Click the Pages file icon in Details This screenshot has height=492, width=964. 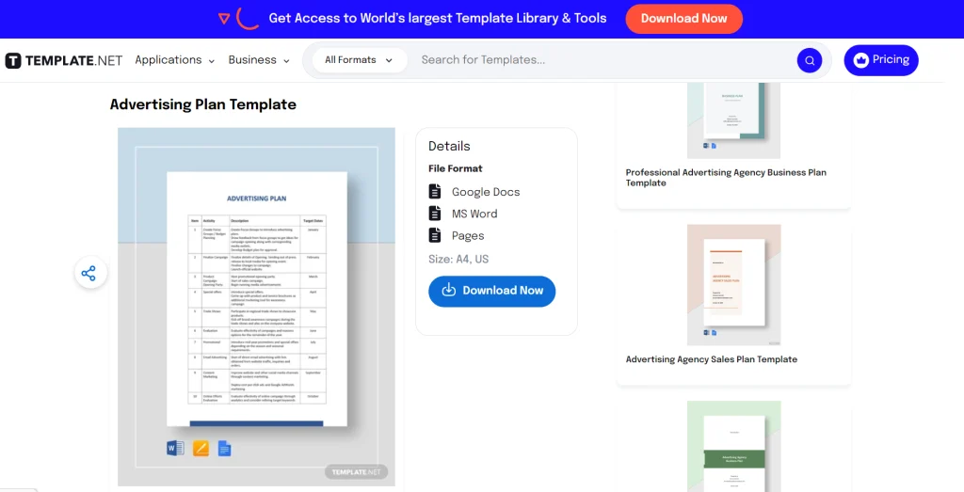pos(435,235)
